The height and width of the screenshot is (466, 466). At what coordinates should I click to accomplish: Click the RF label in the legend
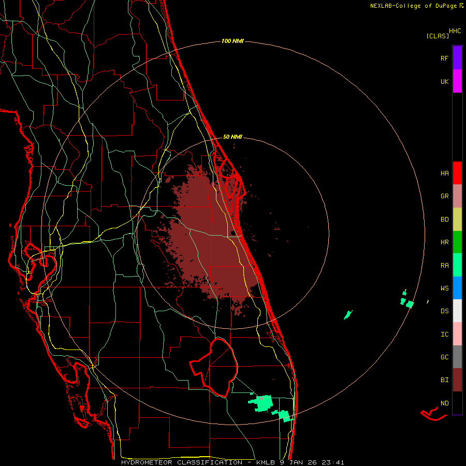pyautogui.click(x=444, y=59)
